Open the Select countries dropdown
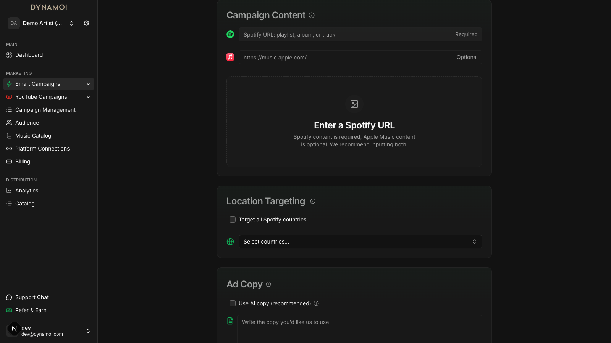 point(360,242)
